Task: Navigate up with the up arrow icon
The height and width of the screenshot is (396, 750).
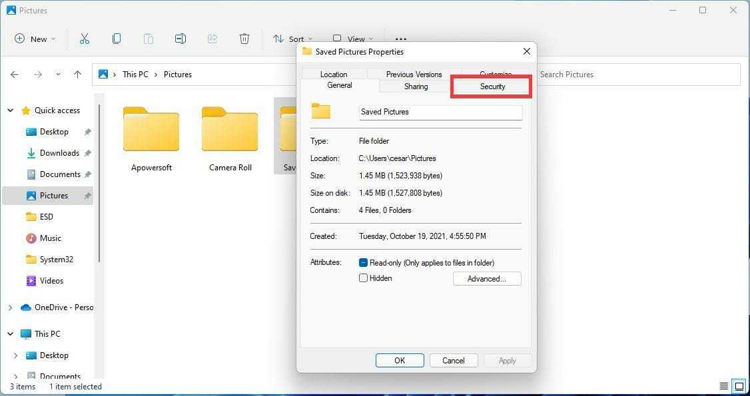Action: [x=77, y=75]
